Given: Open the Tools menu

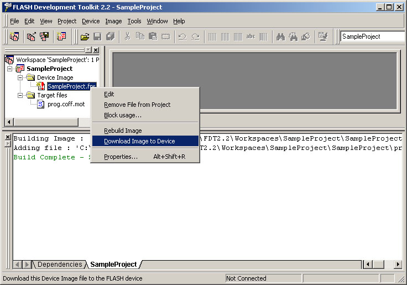Looking at the screenshot, I should (134, 21).
